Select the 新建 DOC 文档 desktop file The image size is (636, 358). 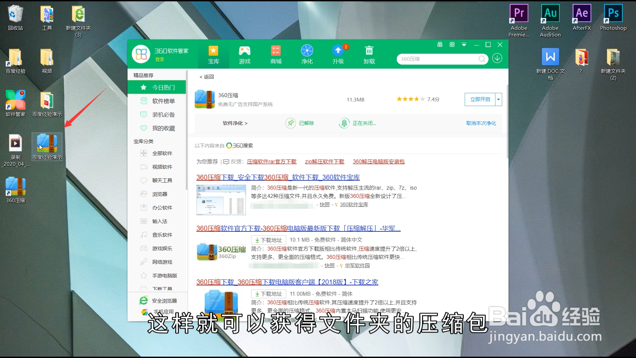pyautogui.click(x=550, y=64)
